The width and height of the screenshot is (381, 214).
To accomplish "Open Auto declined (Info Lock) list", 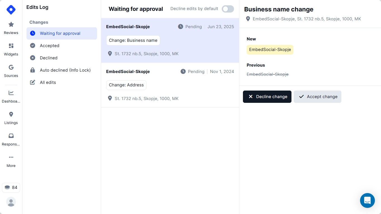I will [x=65, y=70].
